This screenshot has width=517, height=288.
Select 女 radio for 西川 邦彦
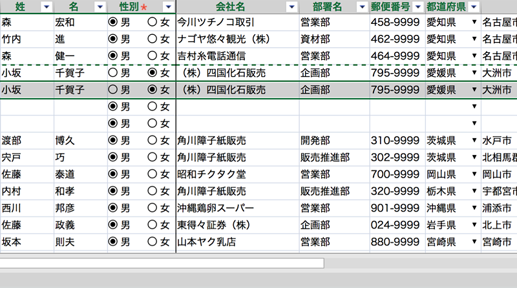[x=153, y=208]
